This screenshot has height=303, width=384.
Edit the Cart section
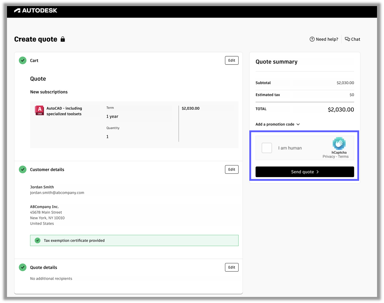[232, 60]
